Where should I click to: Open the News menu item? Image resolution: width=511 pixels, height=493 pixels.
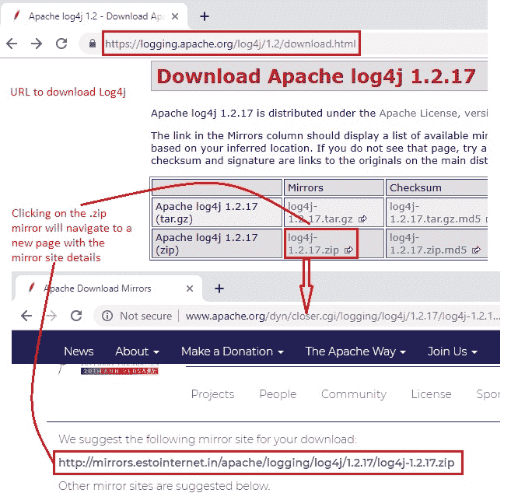79,351
